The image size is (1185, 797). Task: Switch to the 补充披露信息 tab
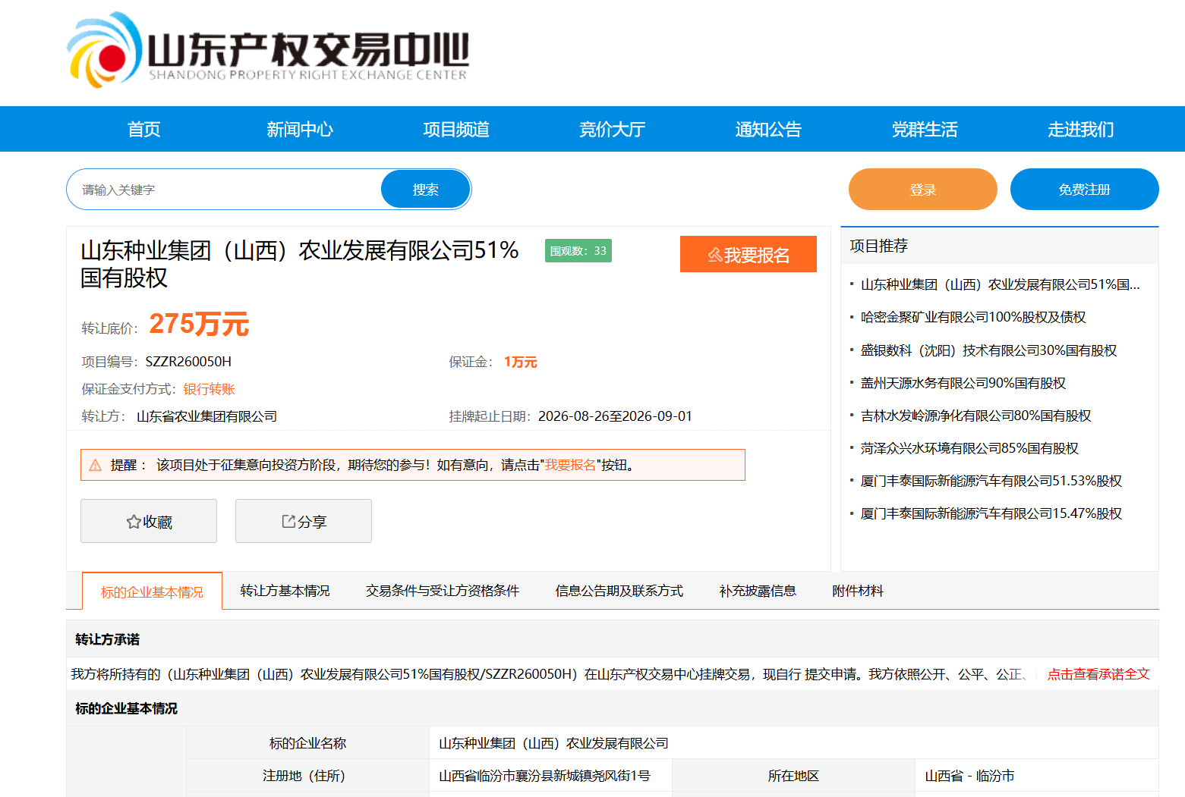pos(758,591)
